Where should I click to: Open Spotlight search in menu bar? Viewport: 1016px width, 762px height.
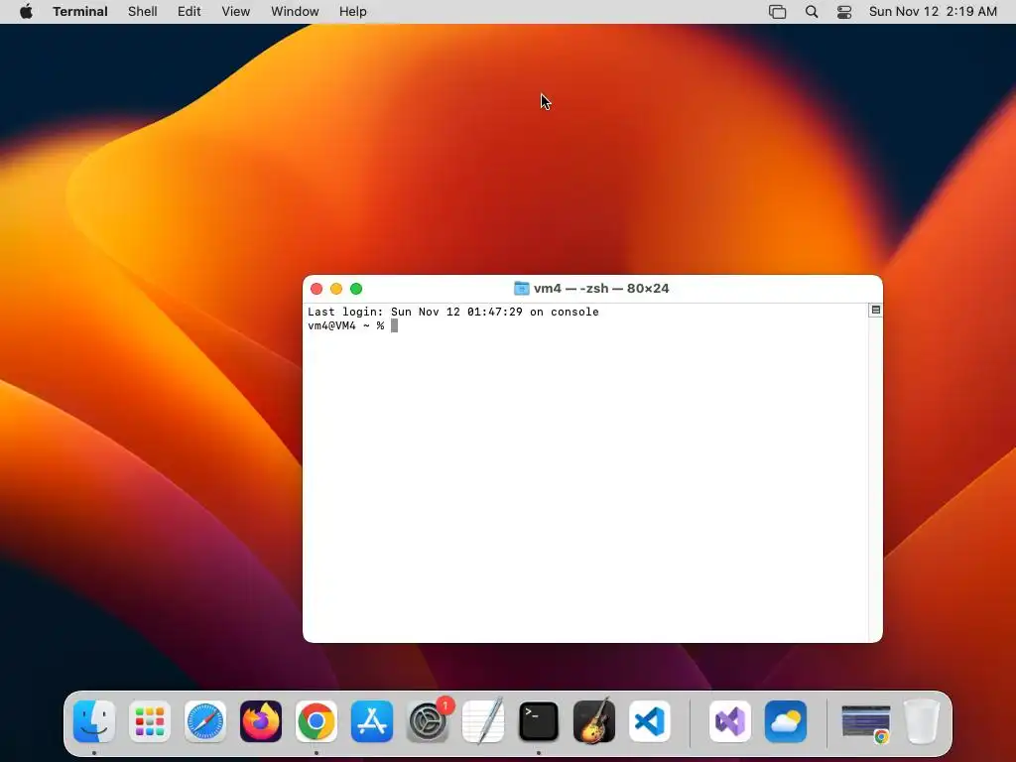click(x=812, y=12)
